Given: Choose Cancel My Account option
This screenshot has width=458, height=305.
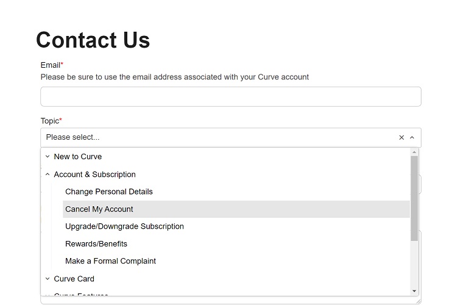Looking at the screenshot, I should [x=99, y=209].
